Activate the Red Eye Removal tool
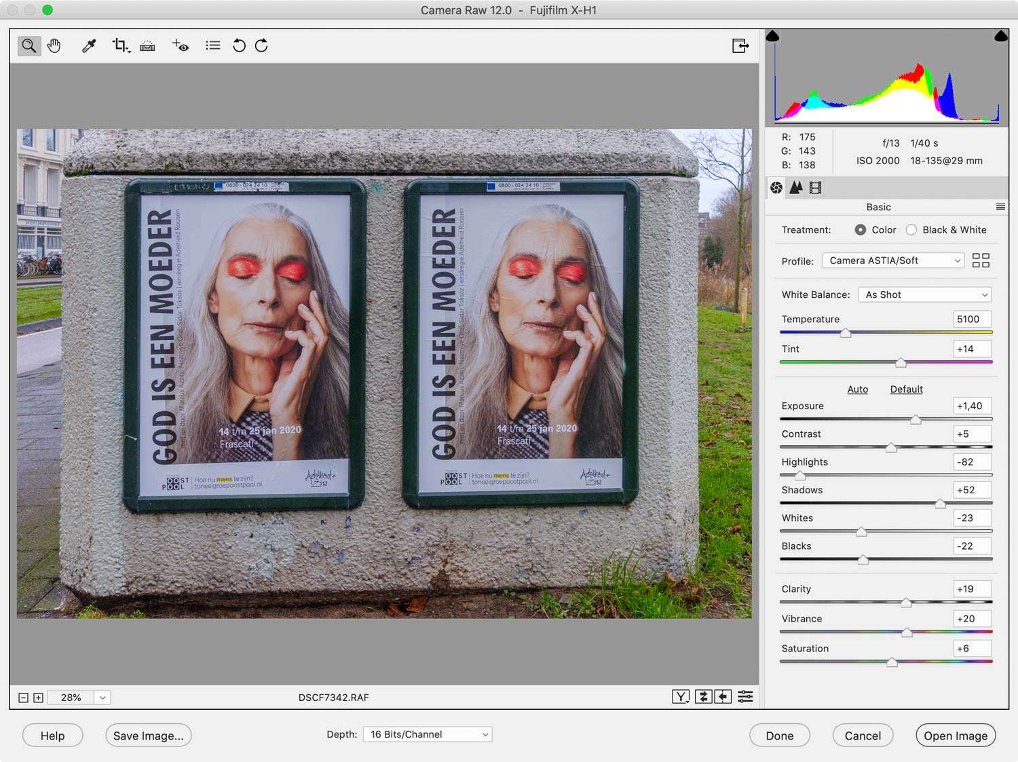1018x762 pixels. (181, 45)
